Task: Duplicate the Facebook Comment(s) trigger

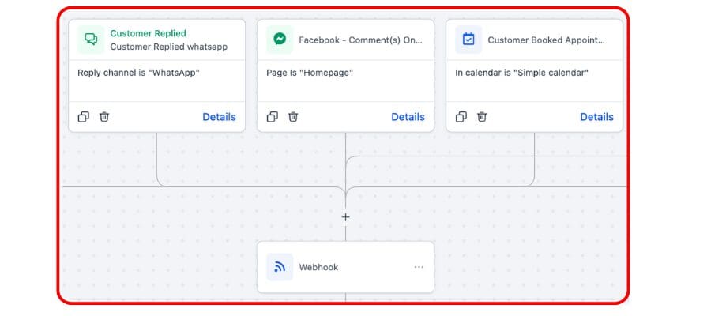Action: 273,117
